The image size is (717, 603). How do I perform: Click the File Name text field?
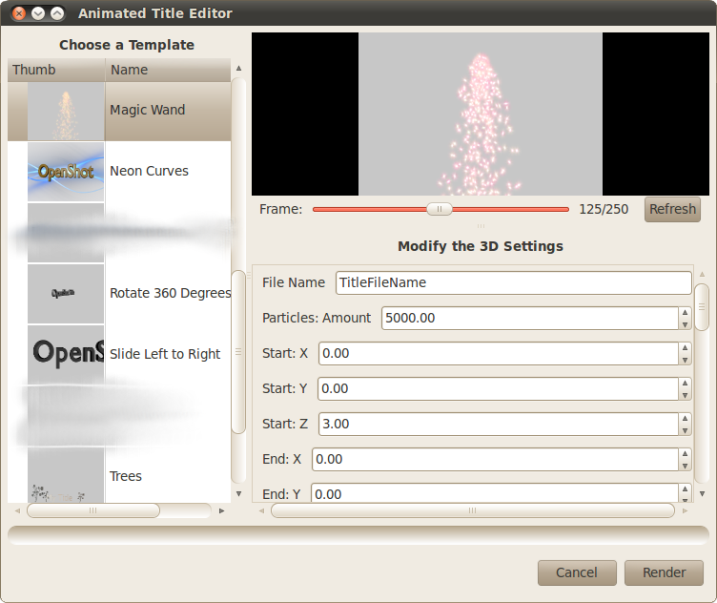tap(513, 282)
